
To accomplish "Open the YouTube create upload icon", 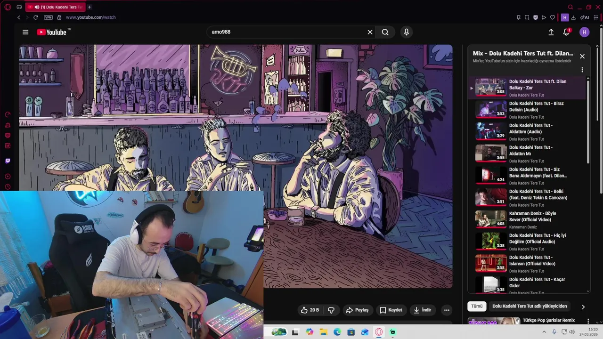I will tap(551, 32).
